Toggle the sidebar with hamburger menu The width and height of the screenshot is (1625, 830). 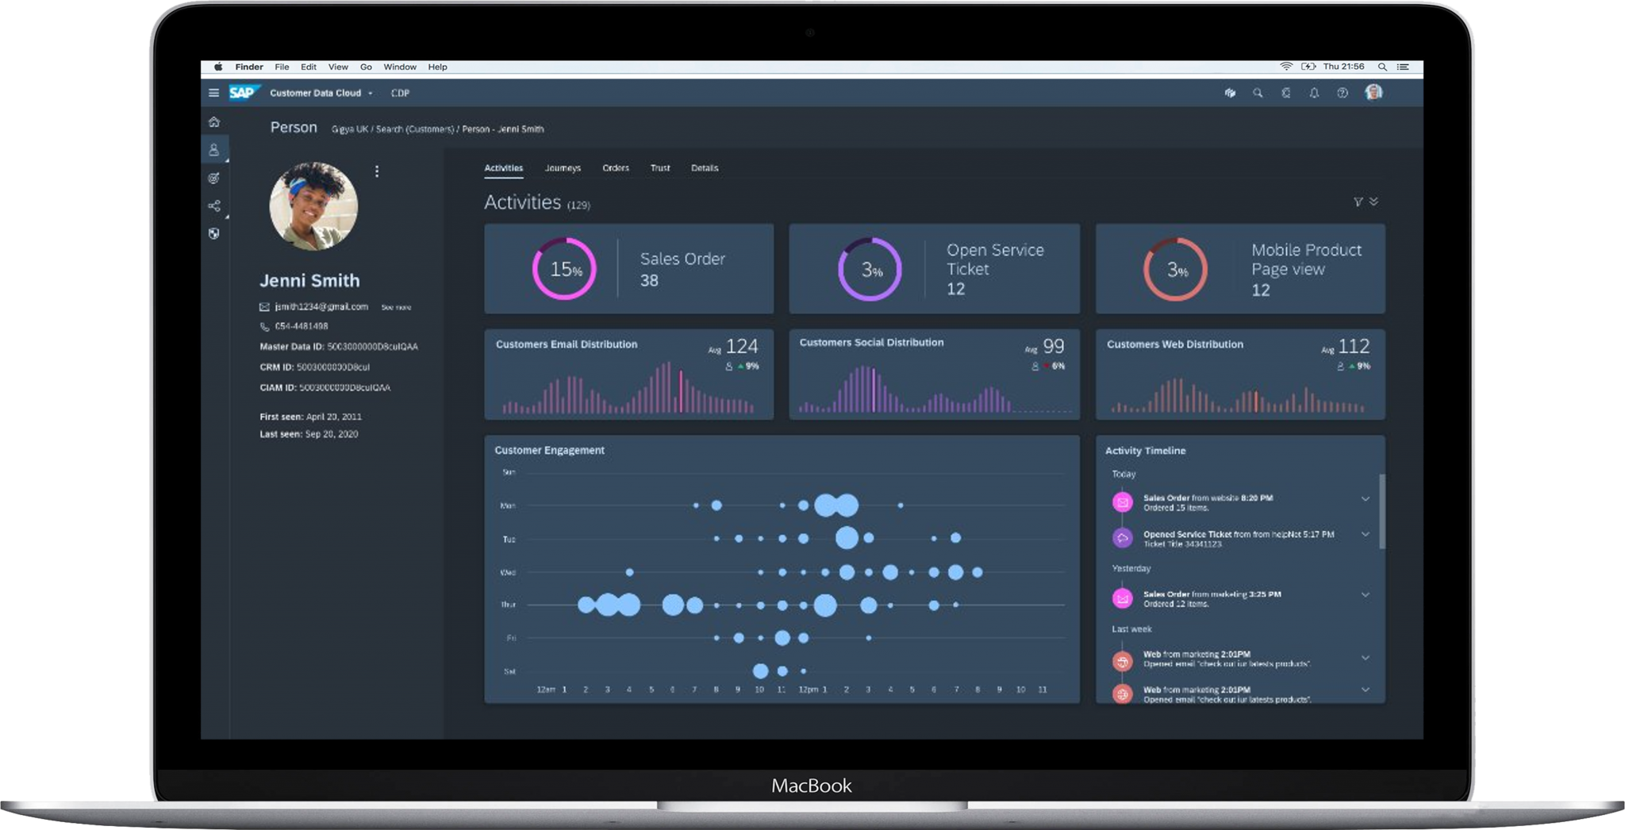[x=213, y=93]
